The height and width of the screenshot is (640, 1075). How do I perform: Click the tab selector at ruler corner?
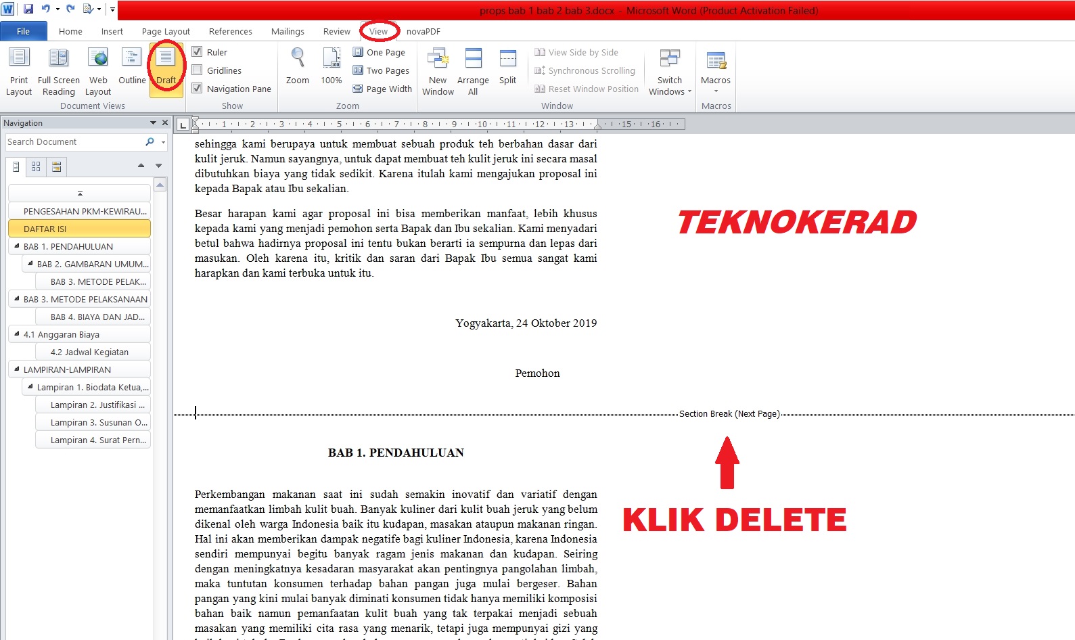tap(182, 124)
